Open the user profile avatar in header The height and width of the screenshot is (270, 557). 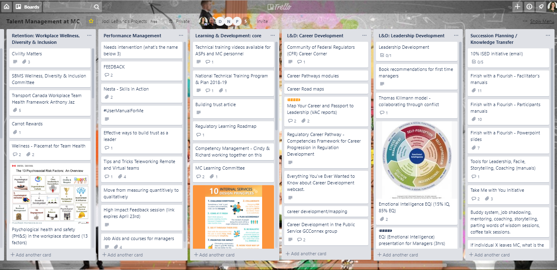click(x=551, y=7)
